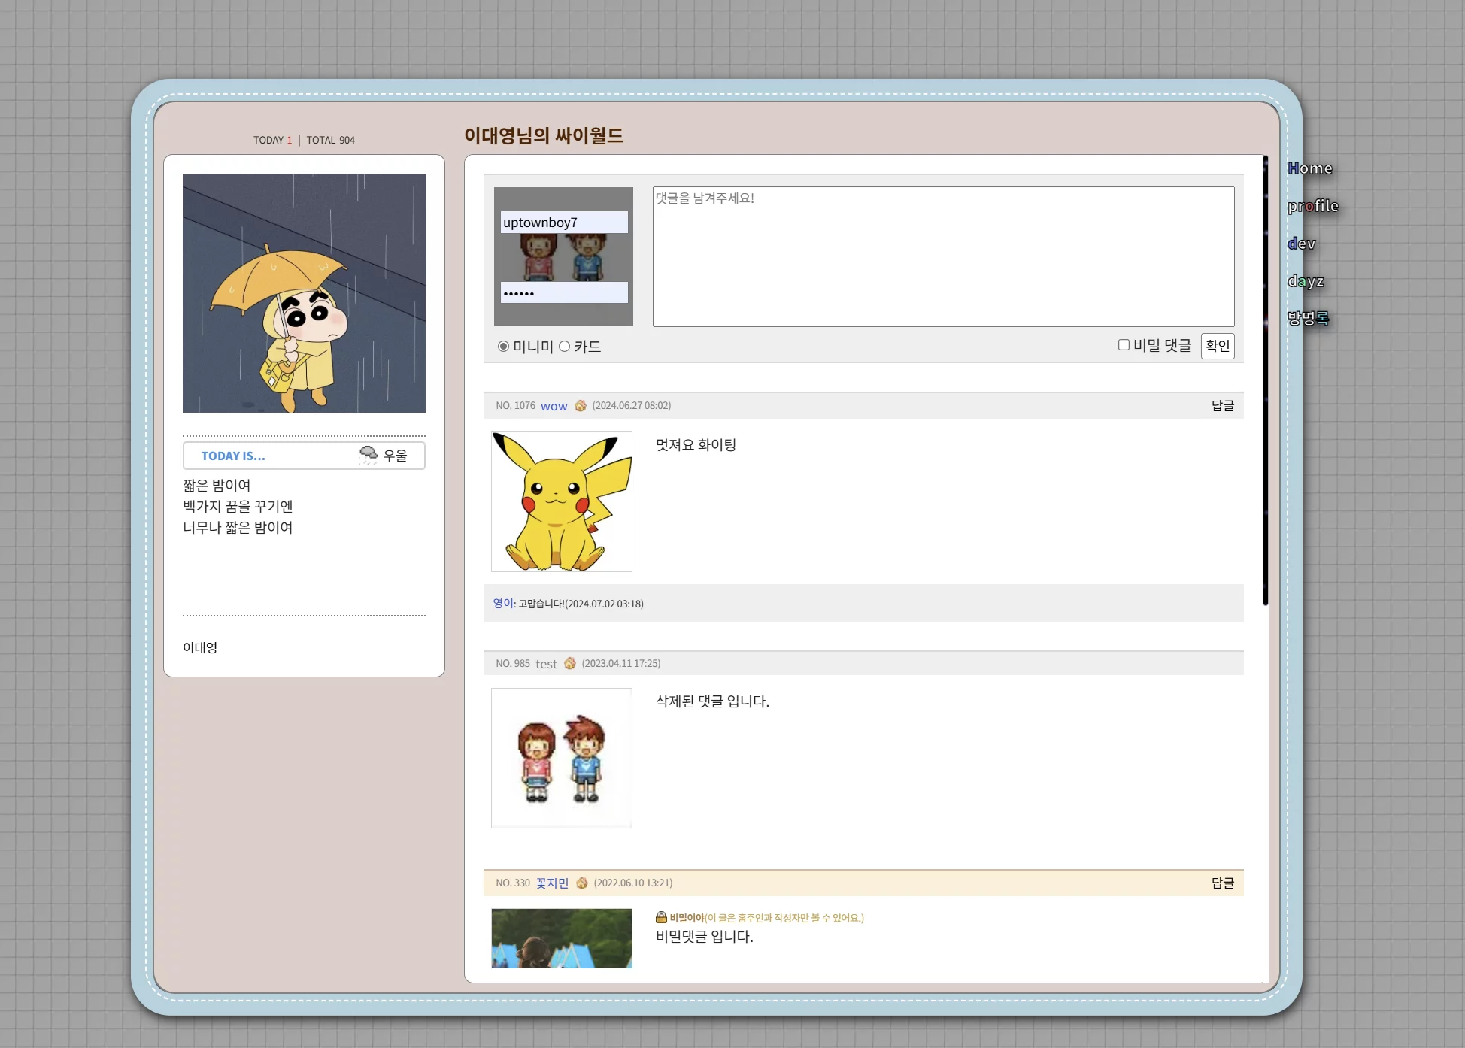
Task: Click the house icon next to wow
Action: click(580, 406)
